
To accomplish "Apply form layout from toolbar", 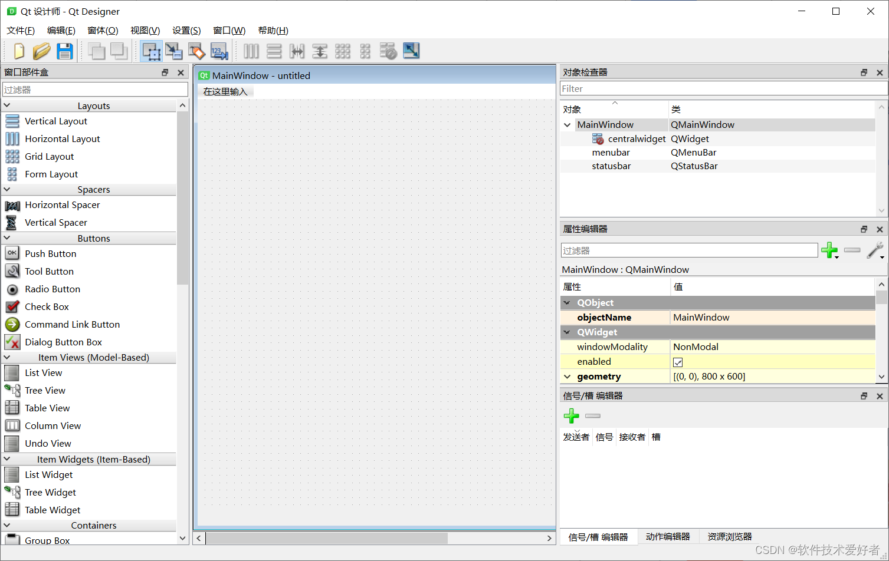I will pyautogui.click(x=365, y=51).
